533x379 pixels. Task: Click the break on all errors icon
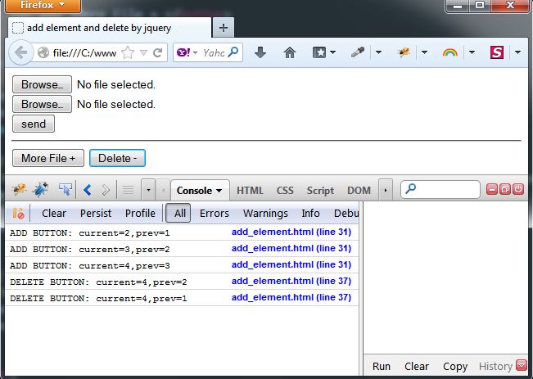pos(19,213)
